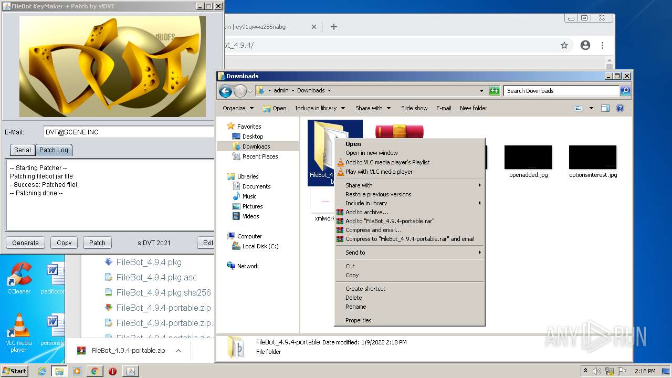The width and height of the screenshot is (672, 378).
Task: Open a new Chrome tab with plus
Action: coord(333,27)
